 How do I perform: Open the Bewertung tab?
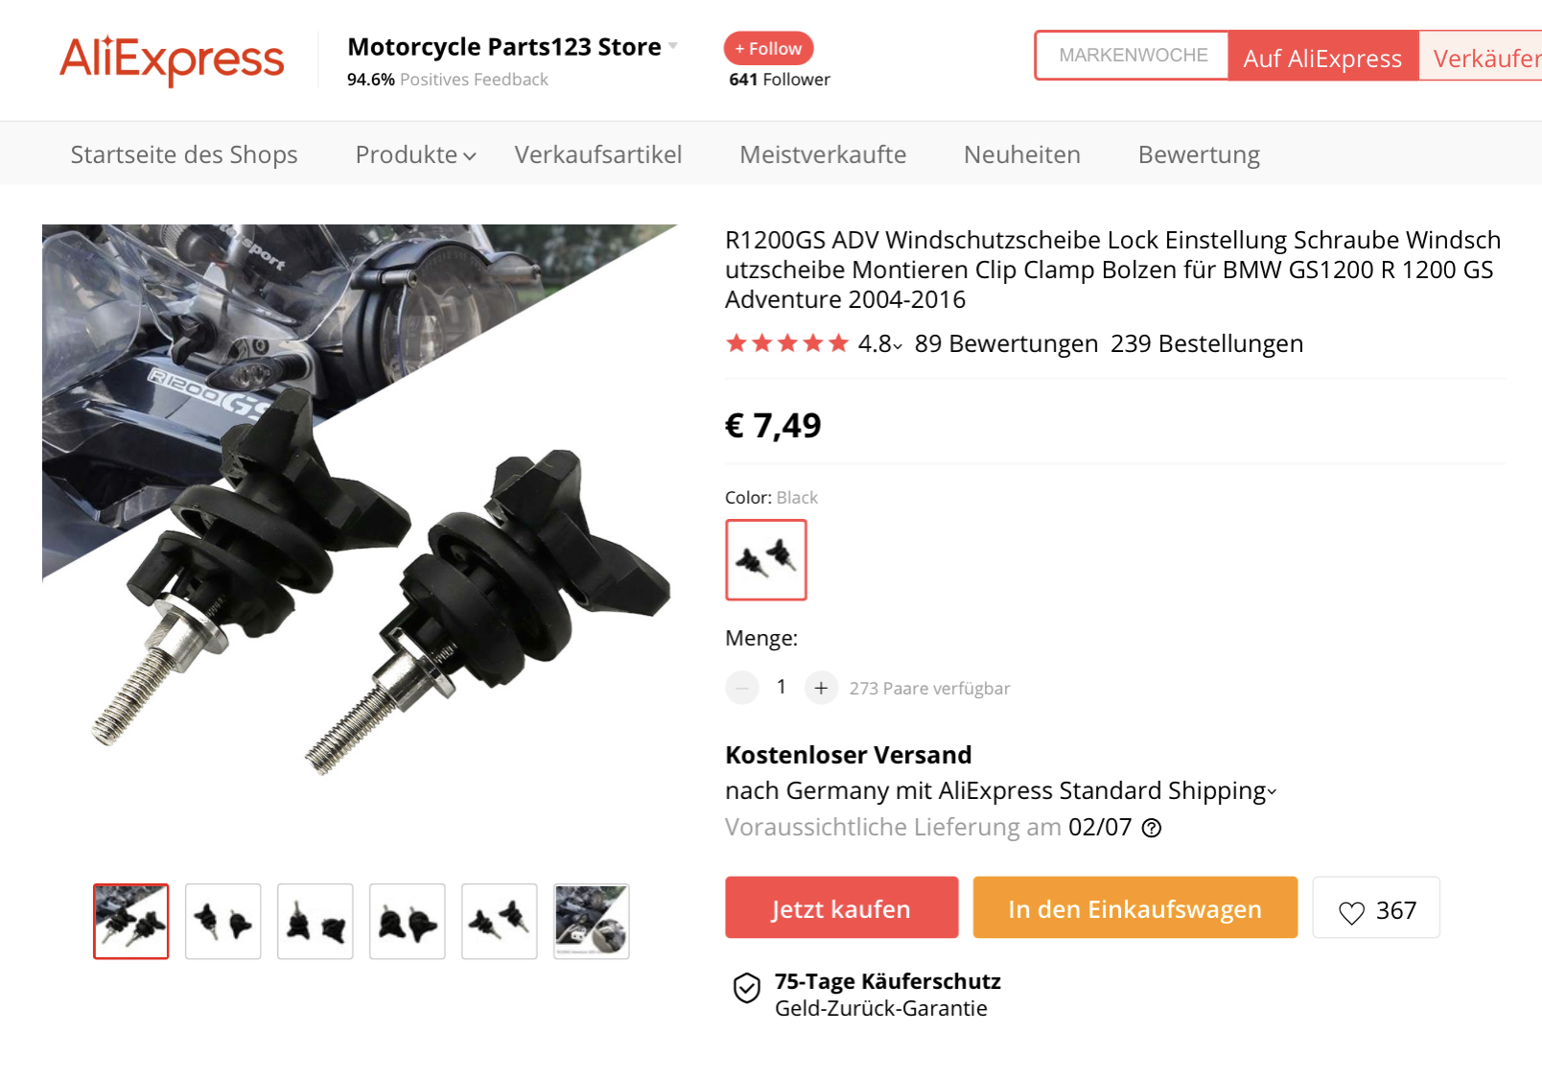point(1199,154)
